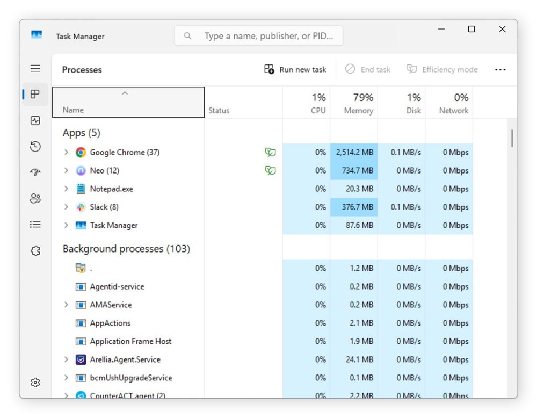Open the Details view icon
Viewport: 537px width, 418px height.
click(35, 224)
